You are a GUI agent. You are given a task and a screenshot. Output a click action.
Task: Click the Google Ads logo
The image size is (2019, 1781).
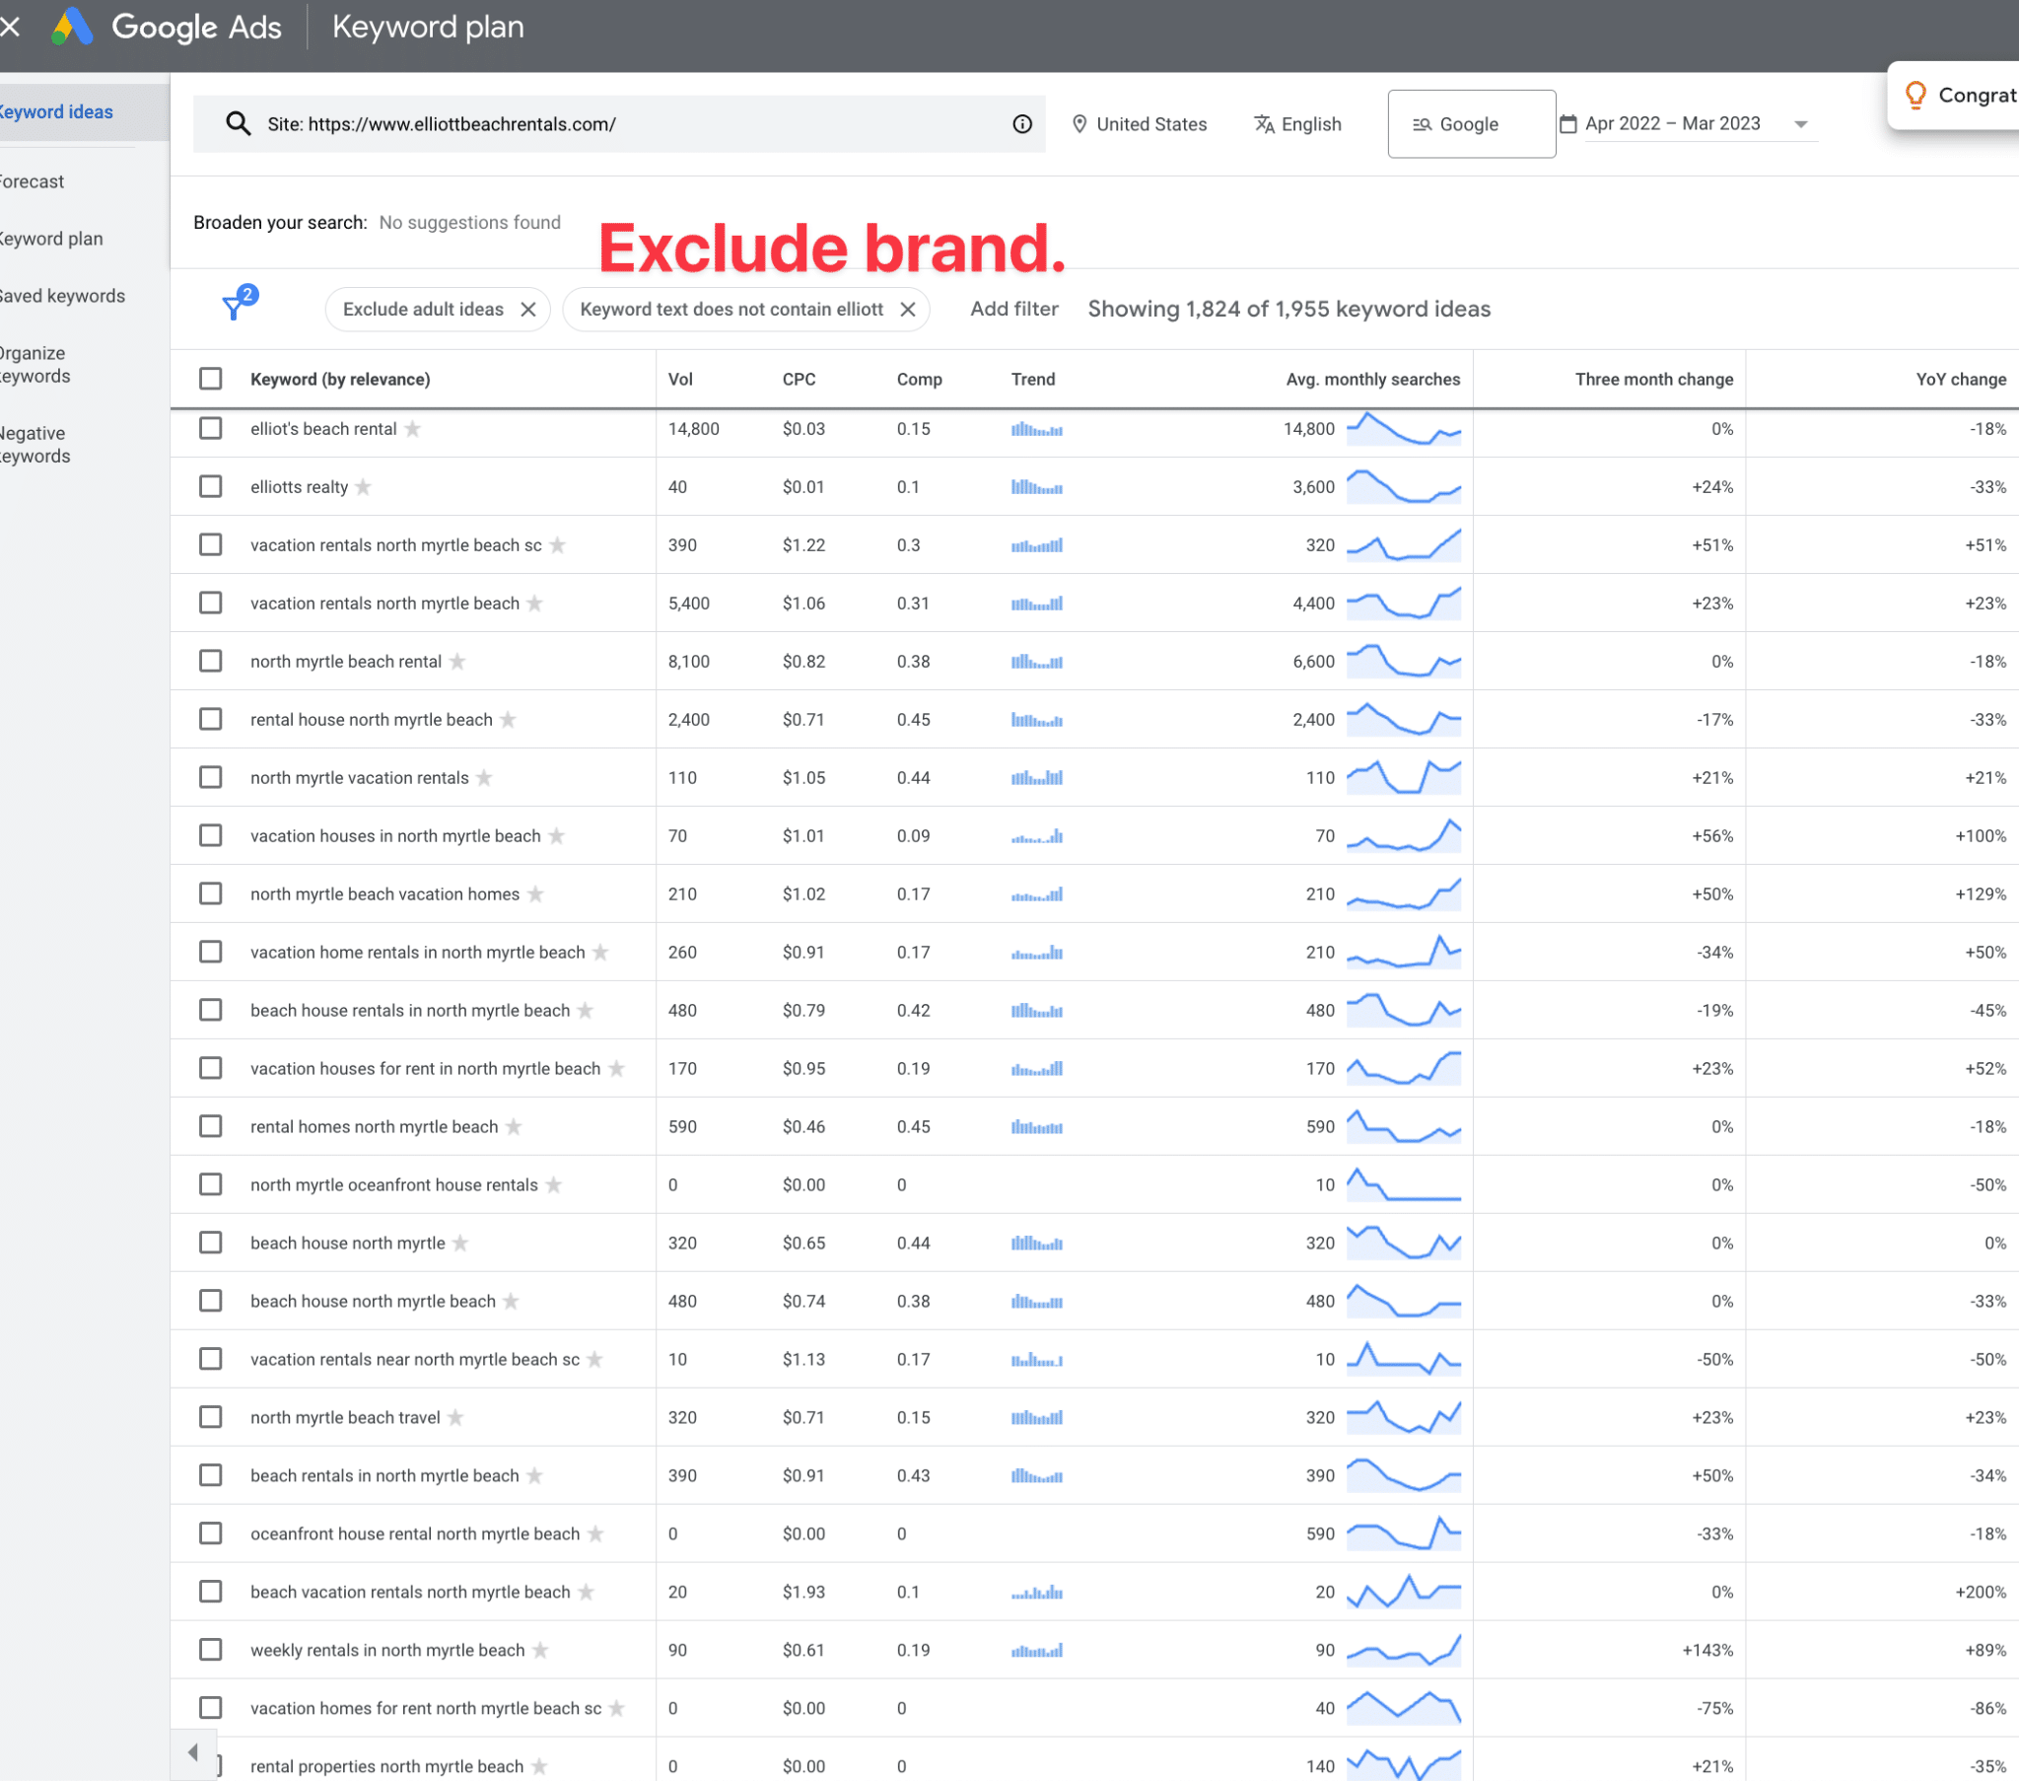[72, 27]
